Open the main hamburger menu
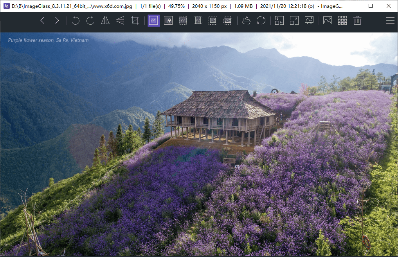This screenshot has height=257, width=398. click(390, 20)
